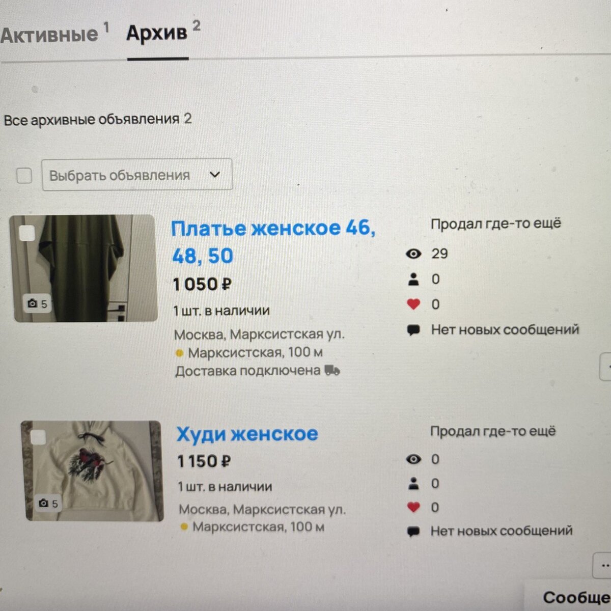The height and width of the screenshot is (611, 611).
Task: Click the red heart favorites icon for hoodie listing
Action: click(413, 507)
